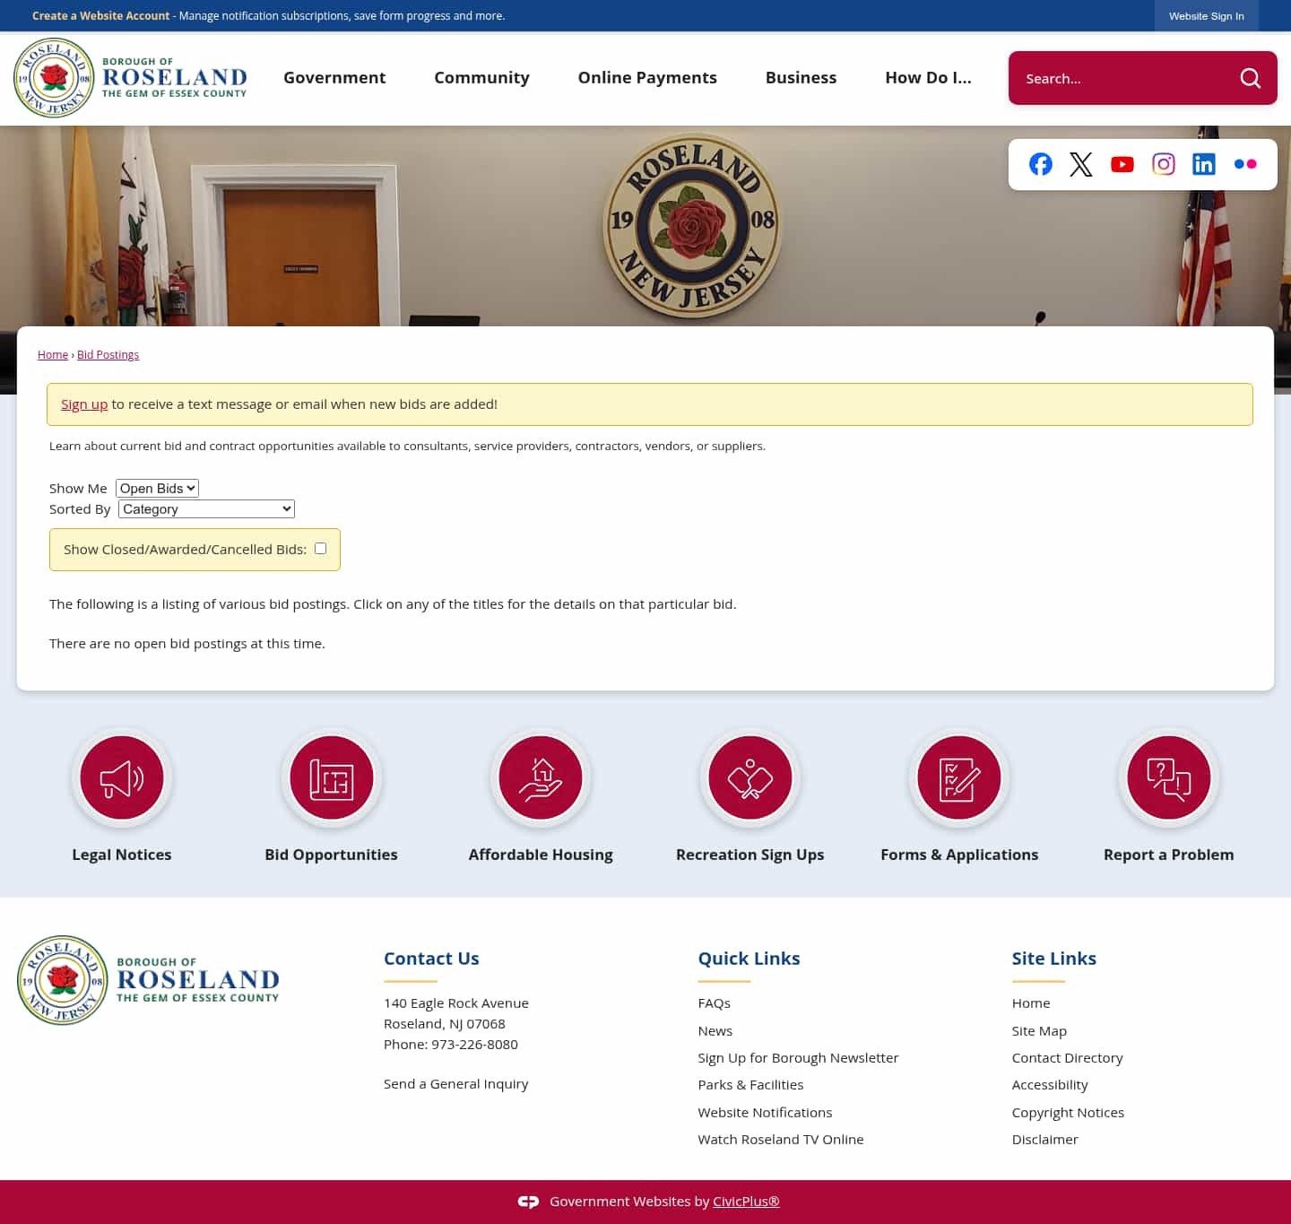Open Disclaimer link
Viewport: 1291px width, 1224px height.
pyautogui.click(x=1044, y=1140)
